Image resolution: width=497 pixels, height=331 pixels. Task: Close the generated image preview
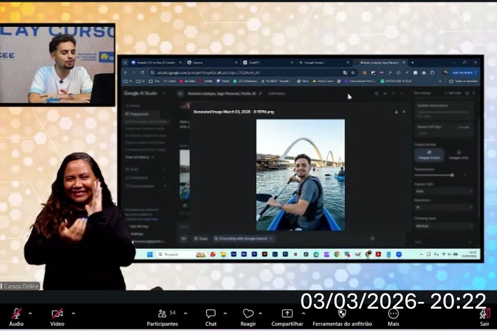click(403, 112)
